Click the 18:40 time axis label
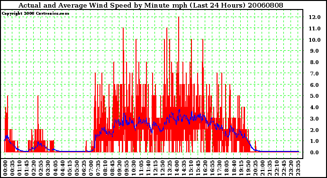Image resolution: width=327 pixels, height=178 pixels. [x=234, y=168]
